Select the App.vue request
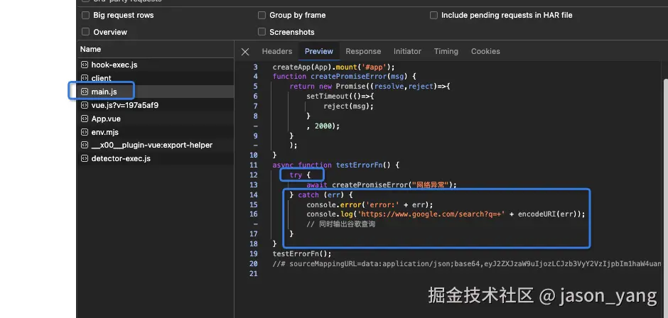668x318 pixels. tap(156, 119)
